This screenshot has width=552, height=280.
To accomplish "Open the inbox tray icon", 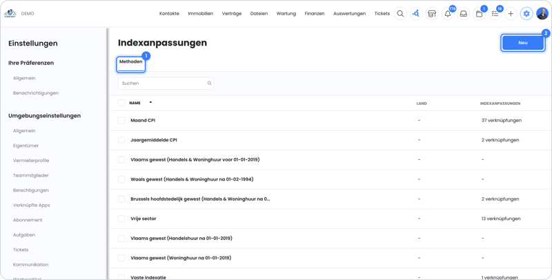I will (463, 14).
